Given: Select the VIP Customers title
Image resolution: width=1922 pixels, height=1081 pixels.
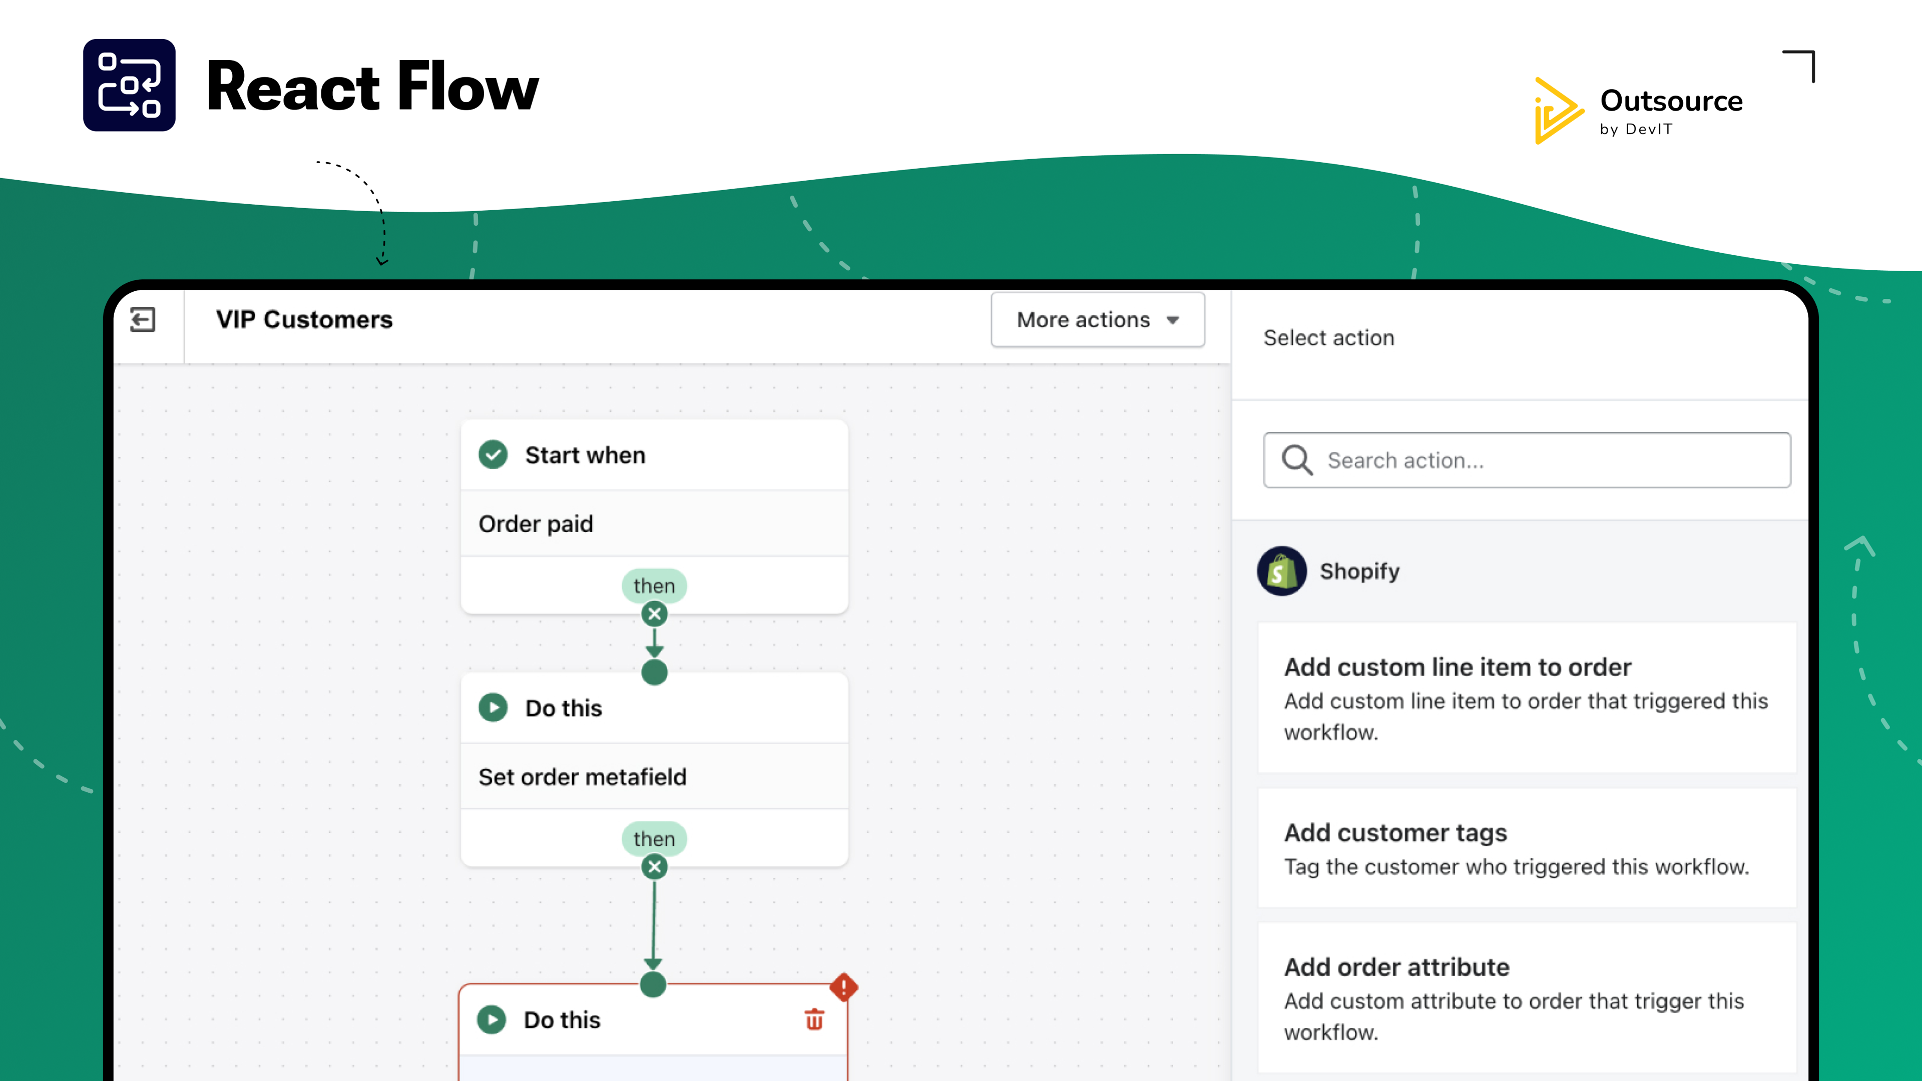Looking at the screenshot, I should [304, 319].
